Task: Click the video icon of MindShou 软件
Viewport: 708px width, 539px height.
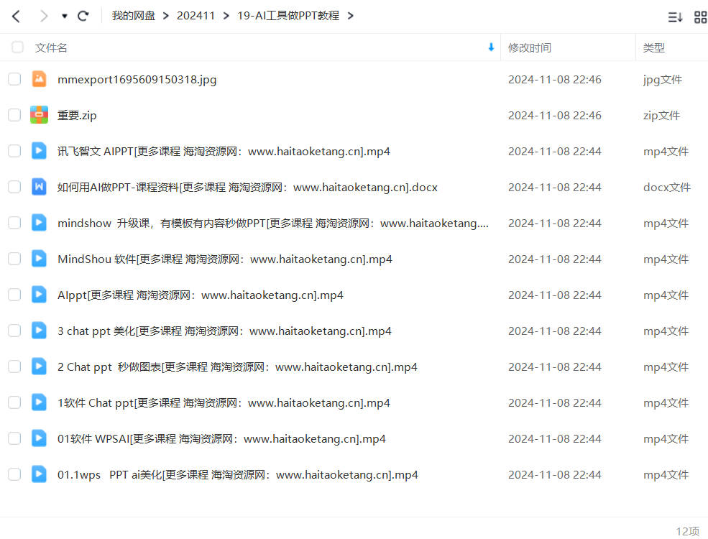Action: pyautogui.click(x=40, y=259)
